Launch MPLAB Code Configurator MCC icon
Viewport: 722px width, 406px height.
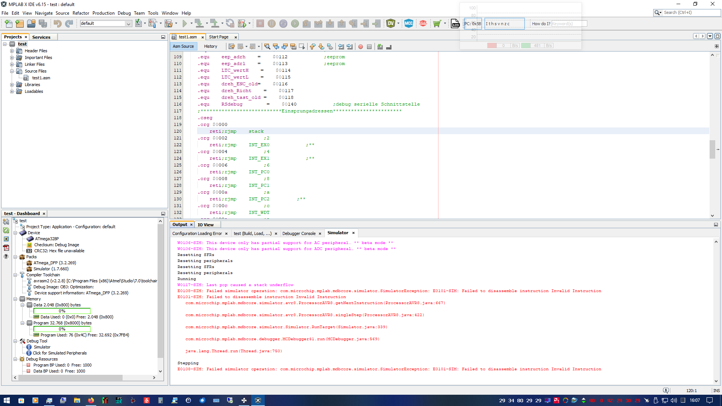[x=409, y=24]
